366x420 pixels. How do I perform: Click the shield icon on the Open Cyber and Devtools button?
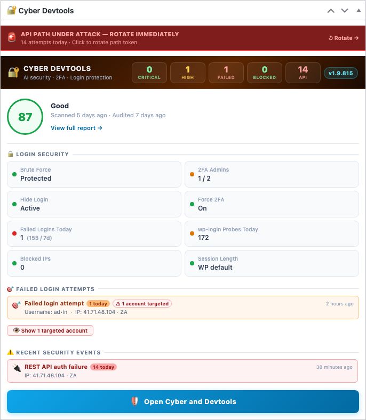pos(134,401)
